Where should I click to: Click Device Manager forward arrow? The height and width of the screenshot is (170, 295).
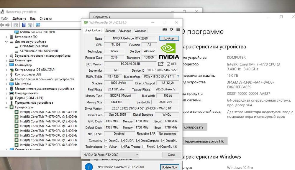coord(8,25)
